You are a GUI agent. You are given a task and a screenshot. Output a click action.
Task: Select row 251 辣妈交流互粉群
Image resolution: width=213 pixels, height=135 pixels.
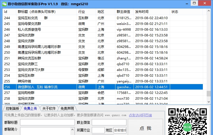click(103, 58)
